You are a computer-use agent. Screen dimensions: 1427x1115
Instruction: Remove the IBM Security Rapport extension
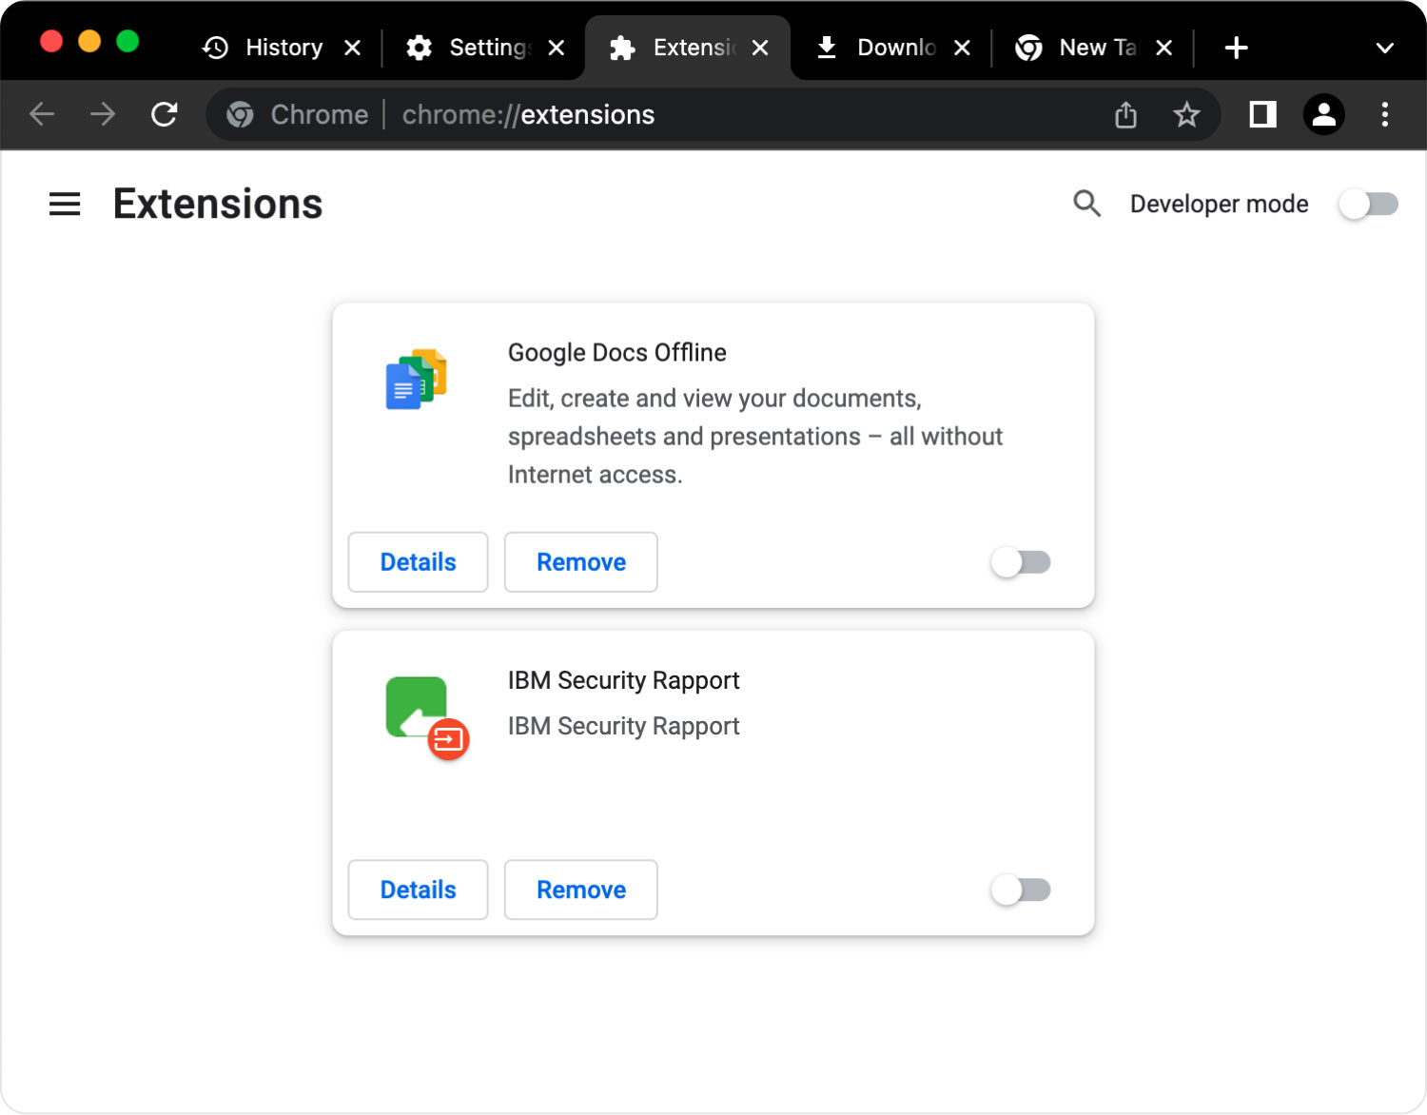click(580, 890)
